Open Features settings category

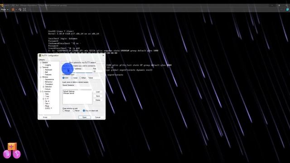pyautogui.click(x=48, y=75)
